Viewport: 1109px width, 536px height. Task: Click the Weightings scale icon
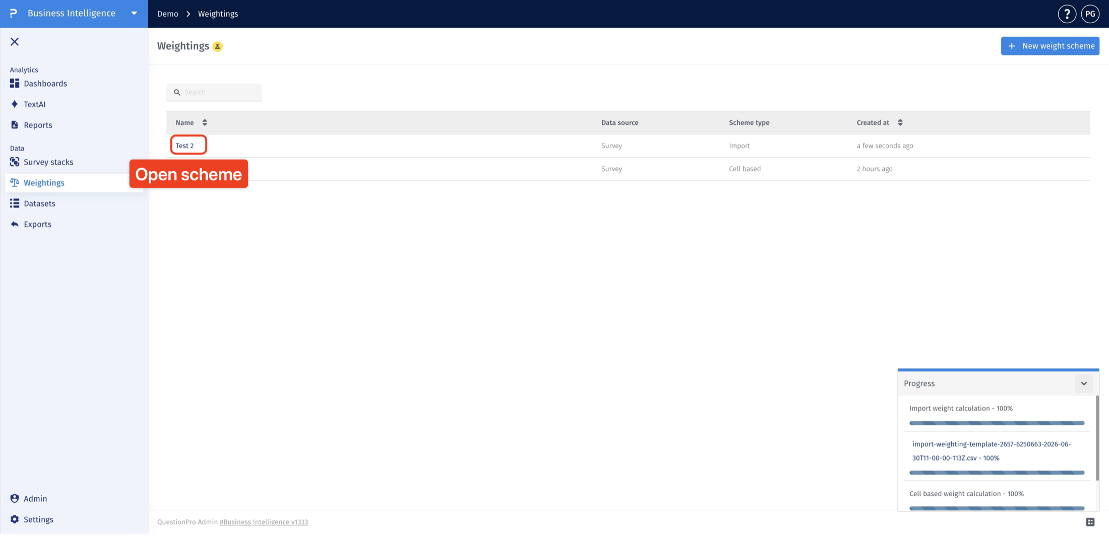pos(15,182)
